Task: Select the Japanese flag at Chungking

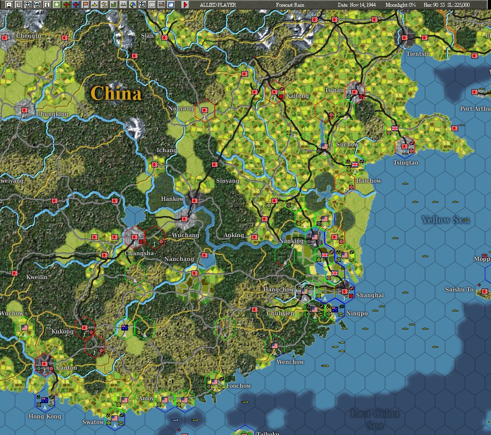Action: coord(25,110)
